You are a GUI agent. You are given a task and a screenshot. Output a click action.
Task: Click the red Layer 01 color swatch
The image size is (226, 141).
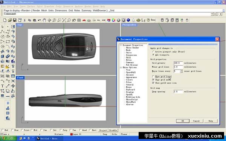(71, 134)
